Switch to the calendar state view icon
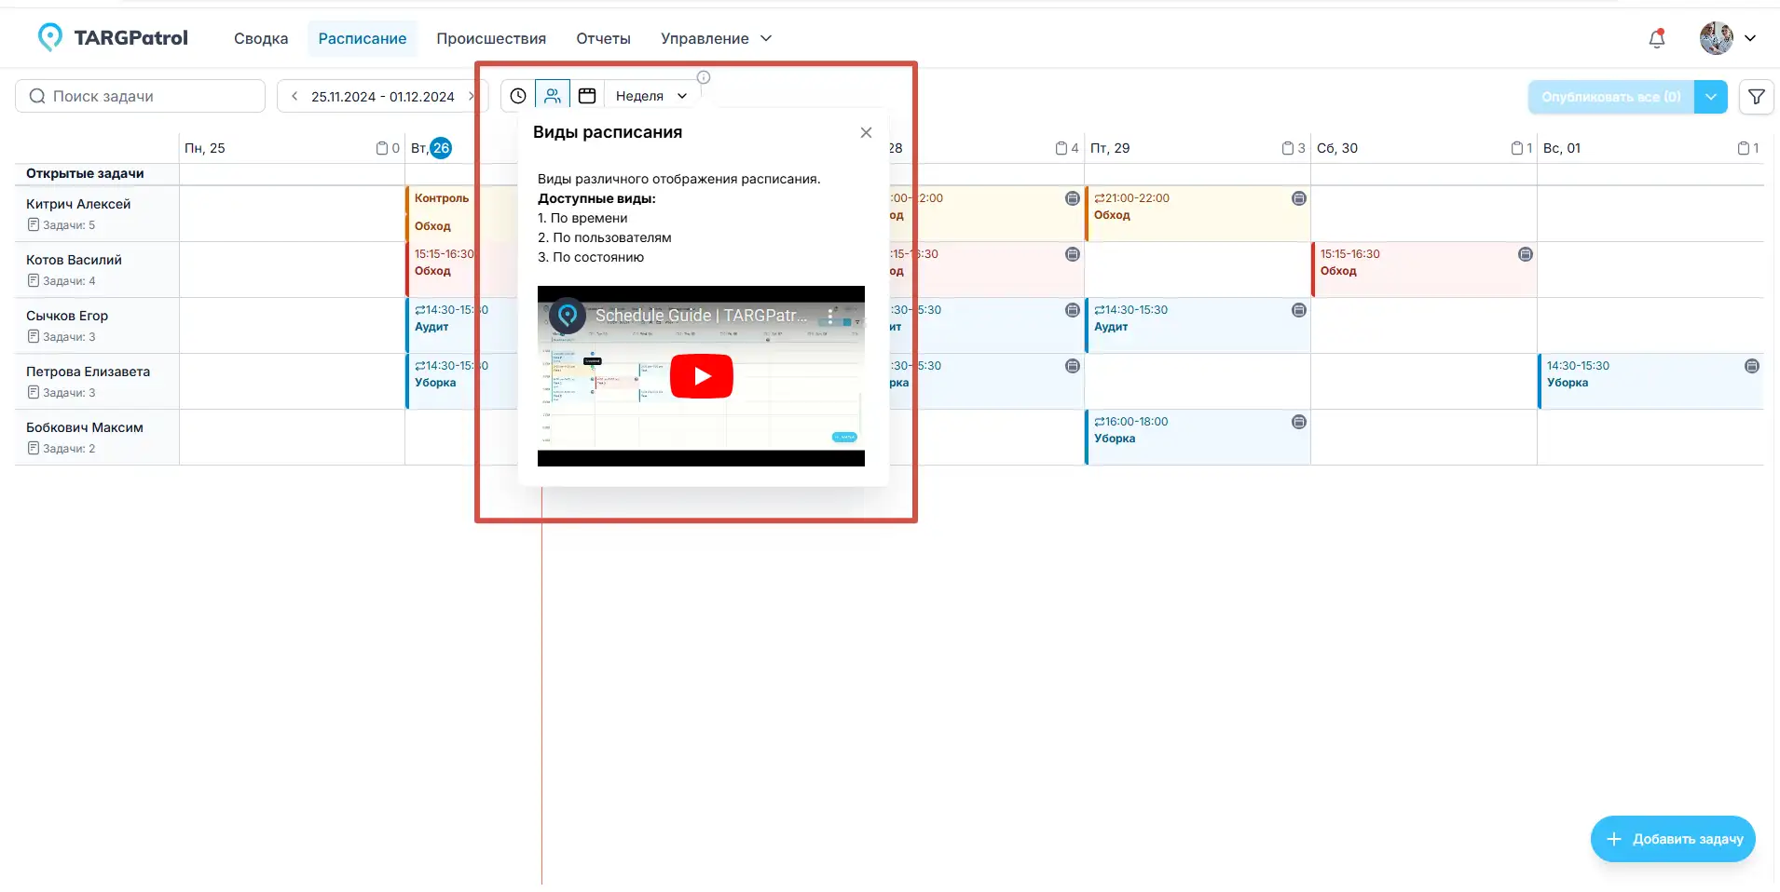 click(x=587, y=96)
